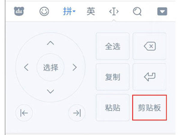Image resolution: width=180 pixels, height=135 pixels.
Task: Tap the enter return key
Action: [x=150, y=77]
